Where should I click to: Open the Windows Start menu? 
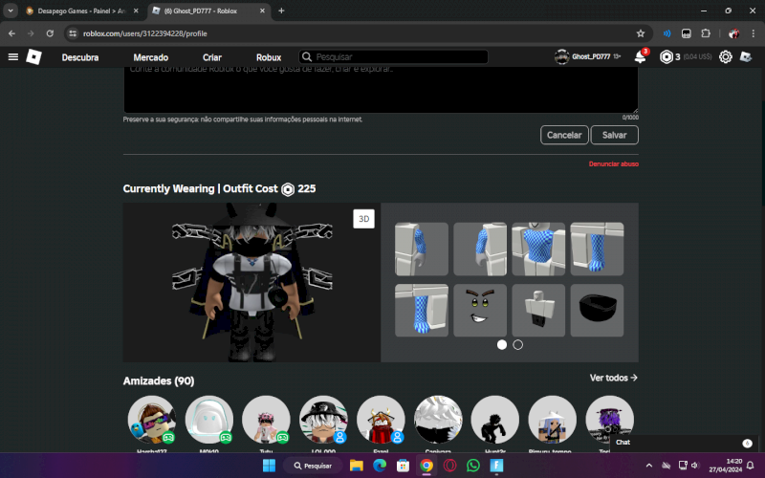point(269,466)
